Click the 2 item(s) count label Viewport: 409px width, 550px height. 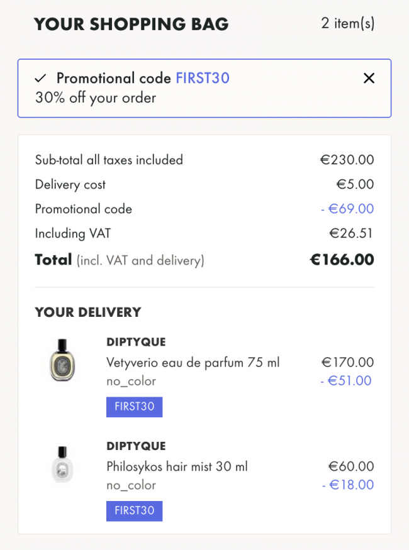click(x=347, y=23)
